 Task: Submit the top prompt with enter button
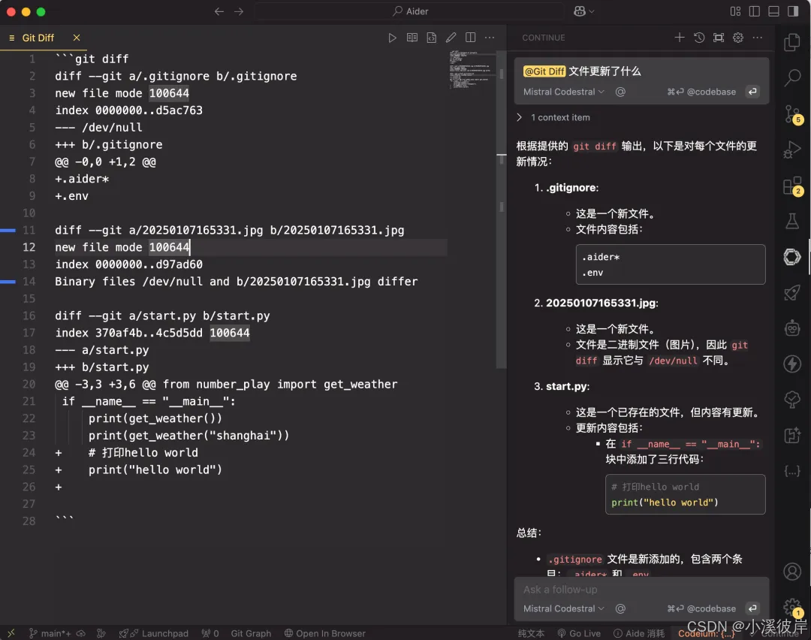(752, 92)
